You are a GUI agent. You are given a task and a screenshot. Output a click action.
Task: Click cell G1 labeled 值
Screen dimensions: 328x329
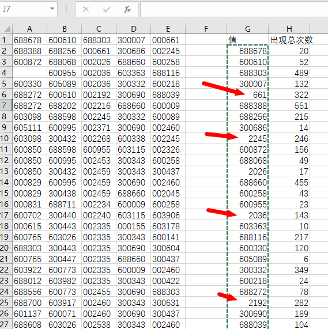(x=248, y=40)
